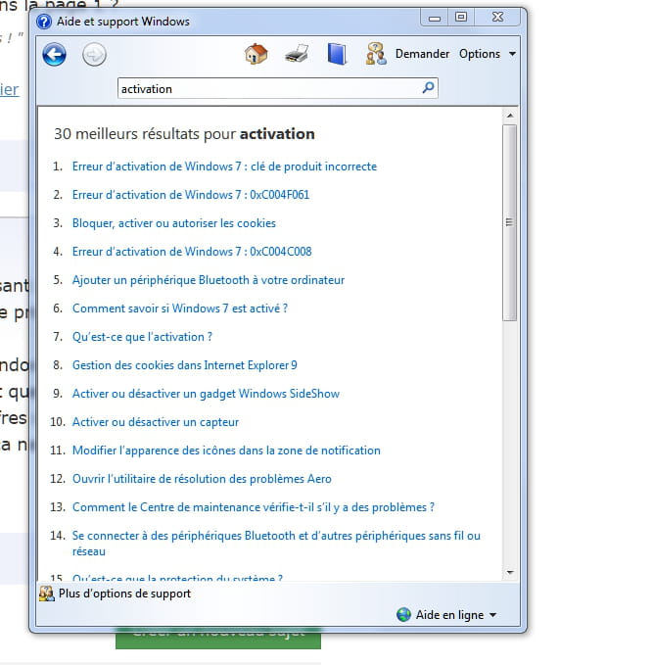This screenshot has width=653, height=665.
Task: Open Comment le Centre de maintenance vérifie link
Action: 254,507
